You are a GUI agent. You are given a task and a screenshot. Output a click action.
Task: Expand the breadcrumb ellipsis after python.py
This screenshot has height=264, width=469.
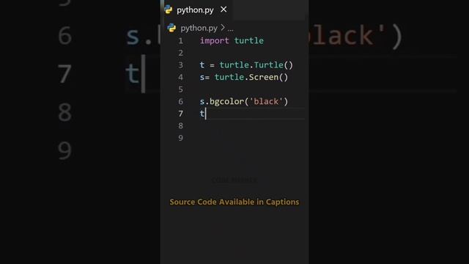(x=230, y=29)
